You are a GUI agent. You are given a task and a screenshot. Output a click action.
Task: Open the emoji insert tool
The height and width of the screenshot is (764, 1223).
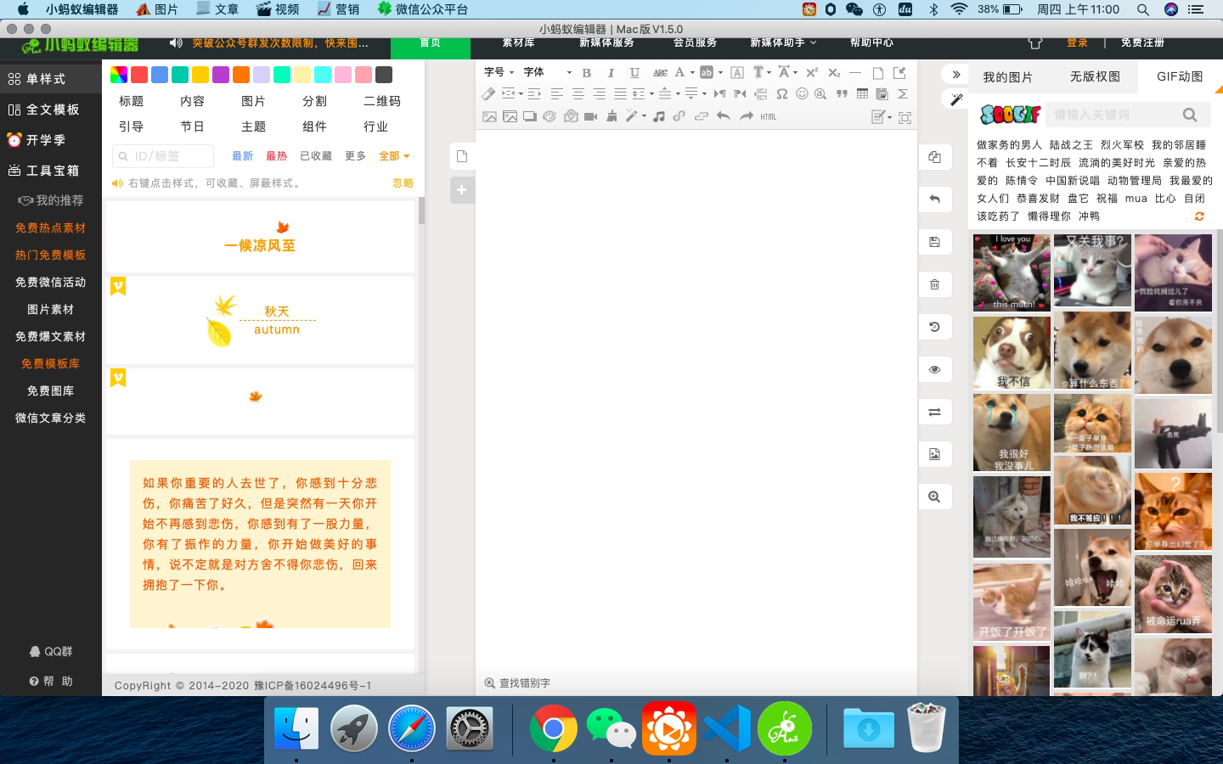(801, 94)
